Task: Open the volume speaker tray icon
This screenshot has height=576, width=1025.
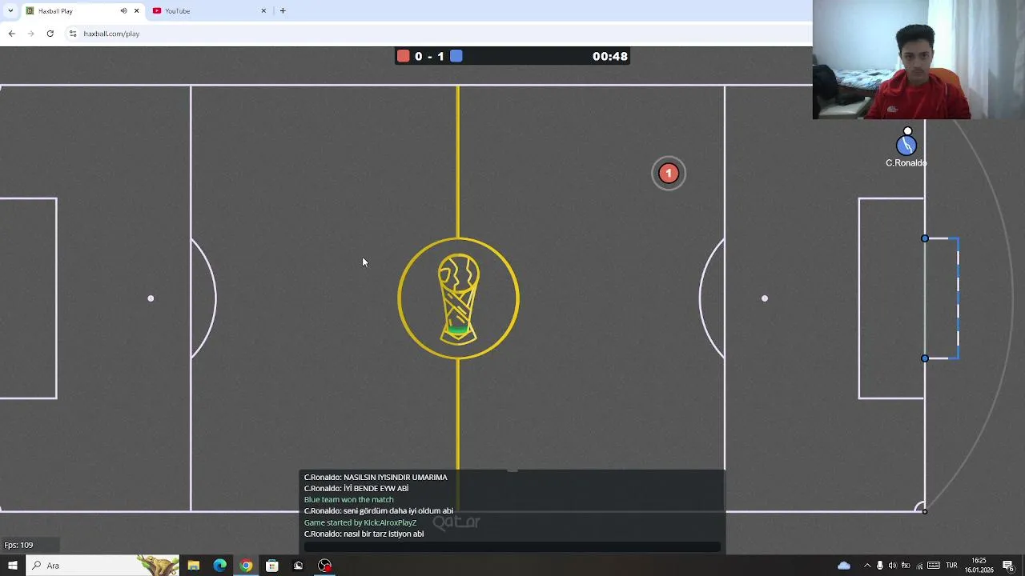Action: point(893,566)
